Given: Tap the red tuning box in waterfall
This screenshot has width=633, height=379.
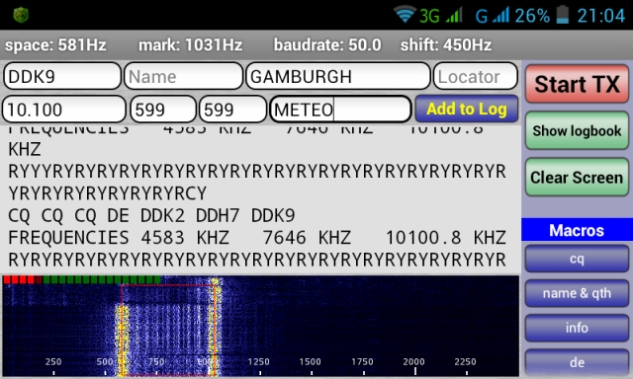Looking at the screenshot, I should pos(168,330).
